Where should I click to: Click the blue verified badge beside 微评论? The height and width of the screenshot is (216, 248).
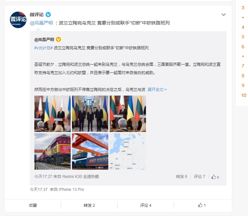pos(48,15)
